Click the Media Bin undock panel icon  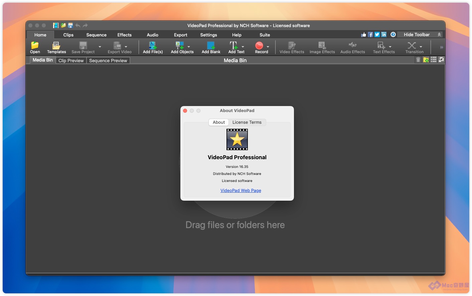point(441,60)
